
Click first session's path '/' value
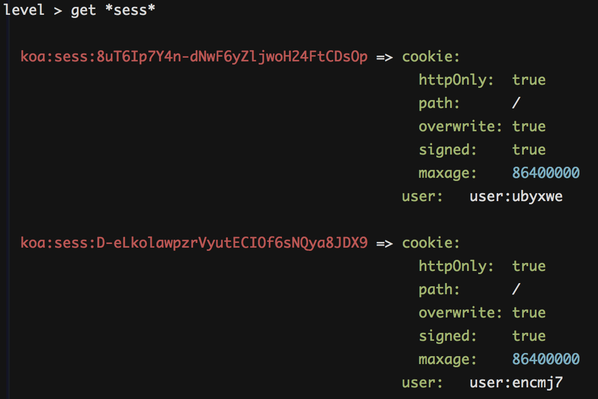tap(516, 103)
